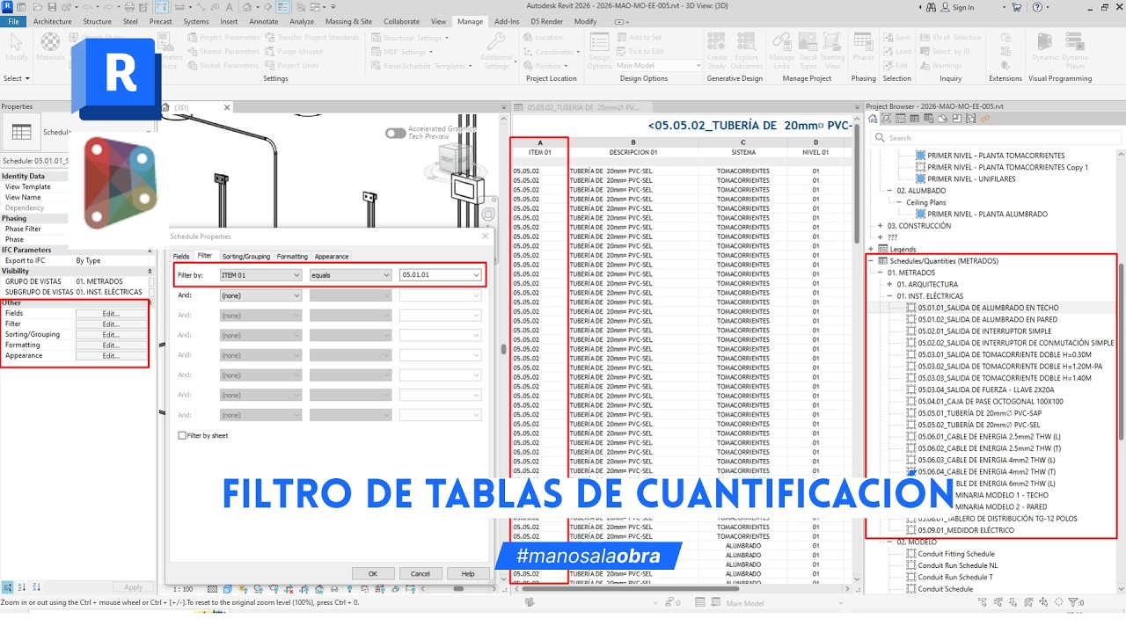Expand the 03. CONSTRUCCIÓN tree node
This screenshot has width=1126, height=633.
coord(879,226)
